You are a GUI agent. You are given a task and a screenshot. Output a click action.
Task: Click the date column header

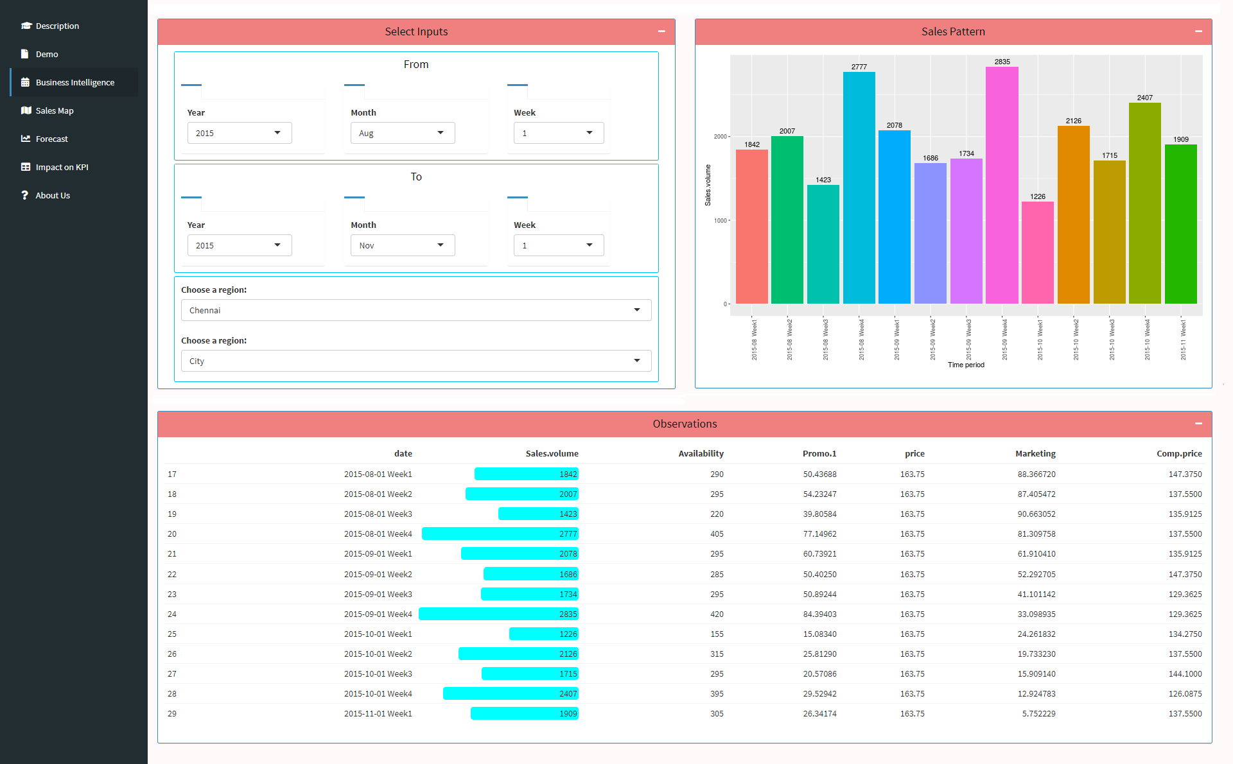(403, 453)
